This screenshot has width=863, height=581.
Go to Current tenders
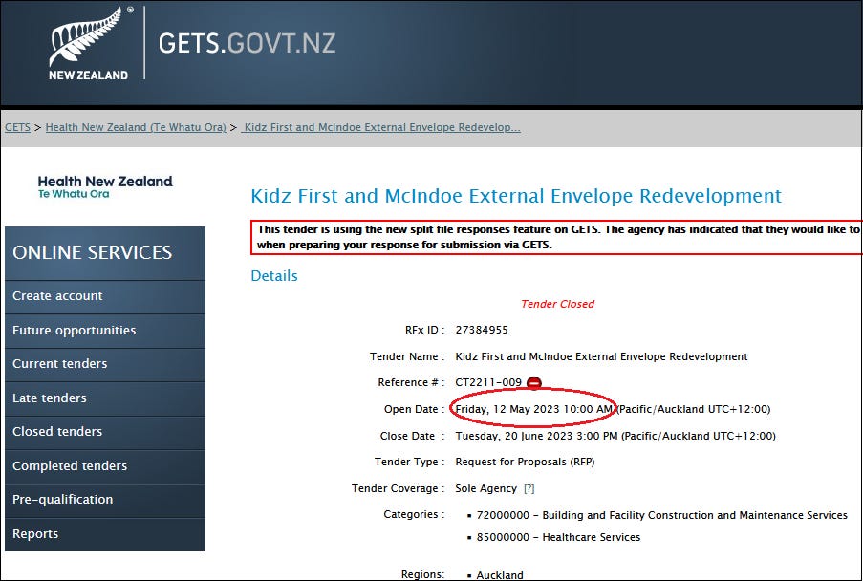[104, 364]
